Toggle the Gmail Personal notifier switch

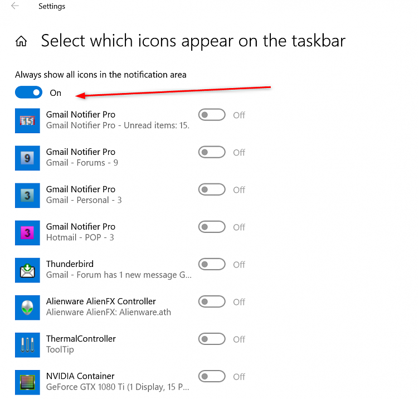tap(212, 189)
